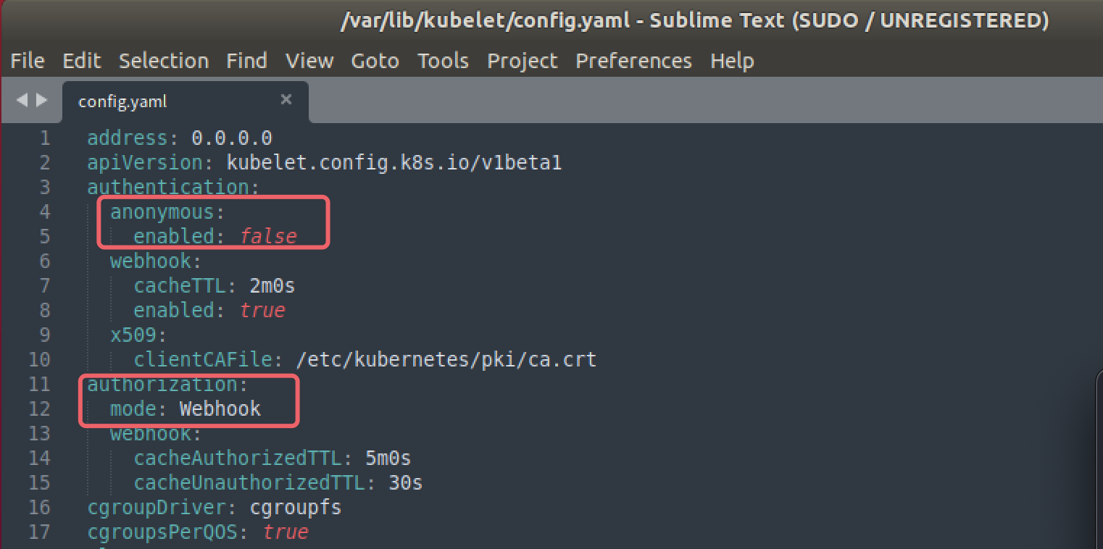Click the cgroupDriver cgroupfs value
The width and height of the screenshot is (1103, 549).
coord(296,507)
